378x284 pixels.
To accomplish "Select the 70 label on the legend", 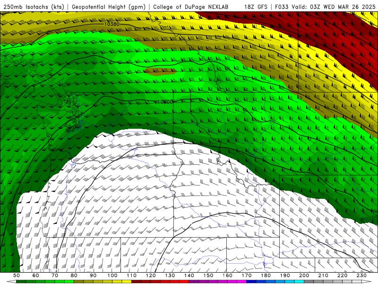I will click(55, 275).
